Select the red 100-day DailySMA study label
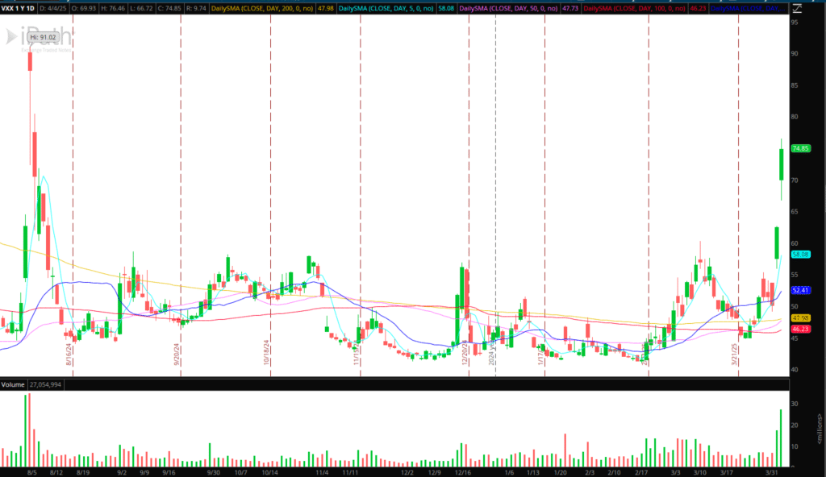826x477 pixels. point(634,8)
